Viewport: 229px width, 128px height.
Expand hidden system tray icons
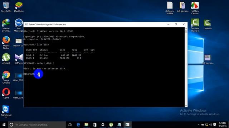[199, 125]
